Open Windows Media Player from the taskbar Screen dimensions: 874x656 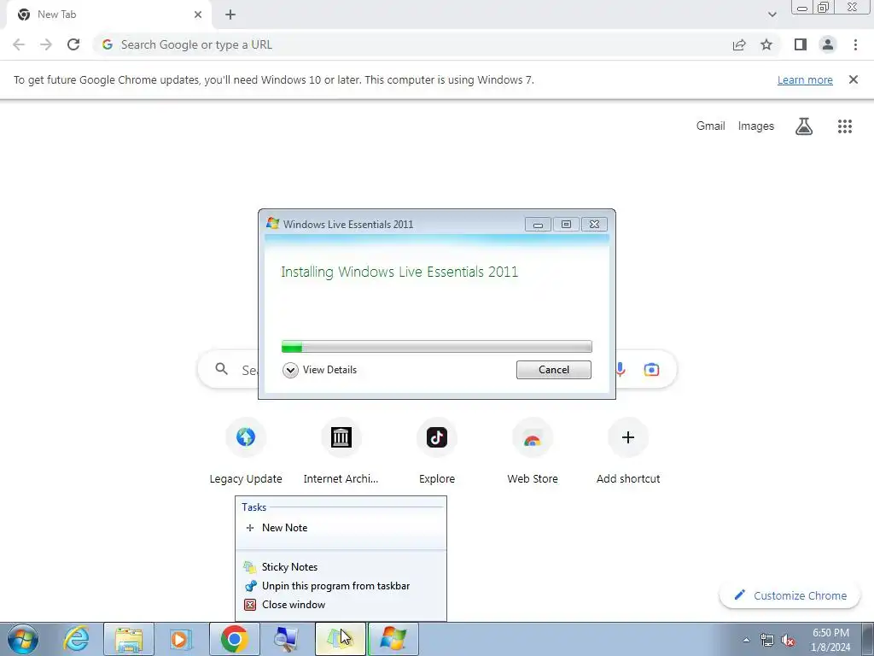(x=181, y=639)
